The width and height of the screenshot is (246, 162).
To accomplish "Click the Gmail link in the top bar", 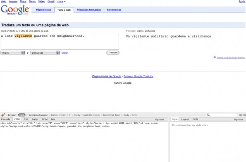I will pyautogui.click(x=51, y=1).
